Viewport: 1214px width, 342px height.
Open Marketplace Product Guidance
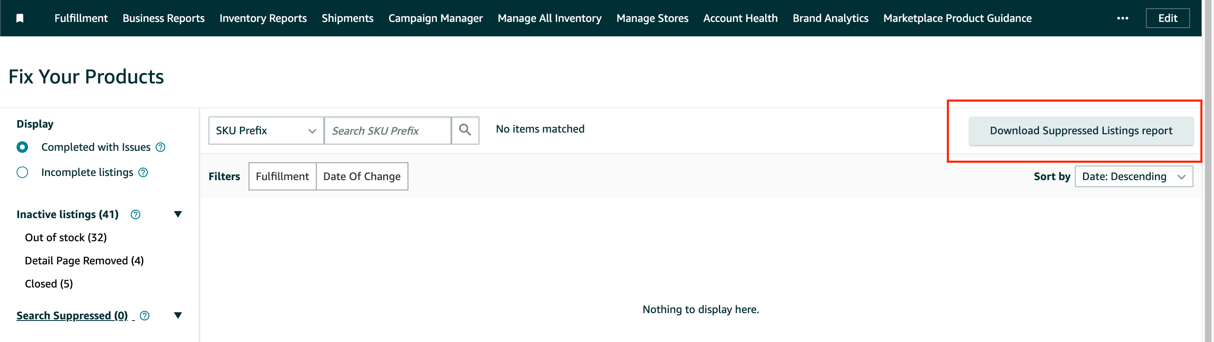(x=957, y=19)
